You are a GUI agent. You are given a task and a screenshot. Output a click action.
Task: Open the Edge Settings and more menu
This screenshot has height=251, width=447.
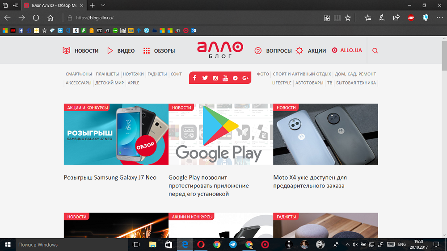coord(439,18)
